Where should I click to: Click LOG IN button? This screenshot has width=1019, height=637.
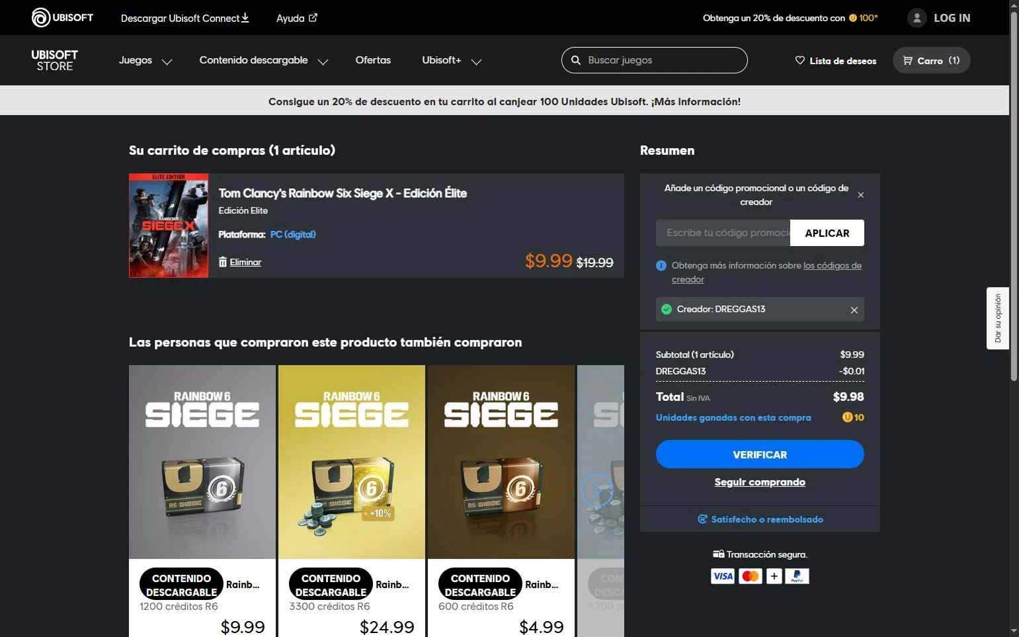click(952, 18)
